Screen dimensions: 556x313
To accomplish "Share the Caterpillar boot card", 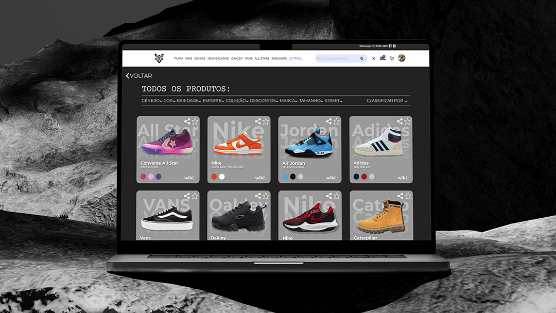I will coord(401,196).
